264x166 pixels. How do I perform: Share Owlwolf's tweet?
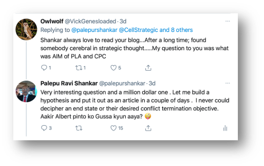[148, 68]
